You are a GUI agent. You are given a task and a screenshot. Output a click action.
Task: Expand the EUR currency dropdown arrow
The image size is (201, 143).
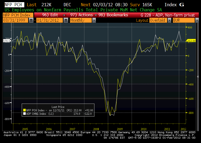pos(197,20)
